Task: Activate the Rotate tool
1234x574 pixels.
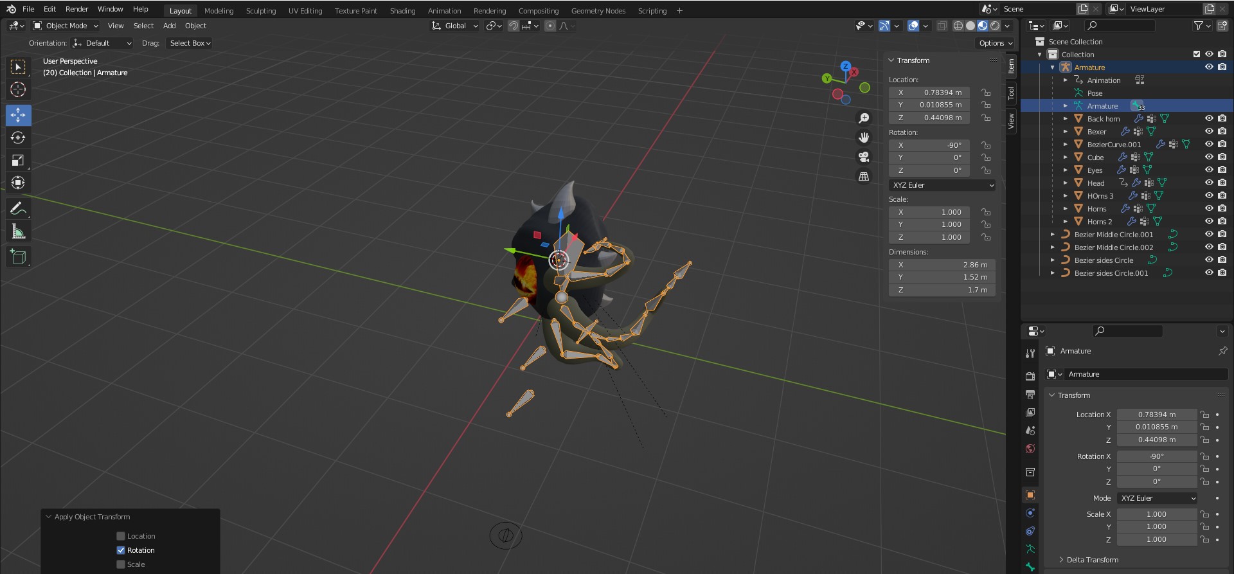Action: (18, 138)
